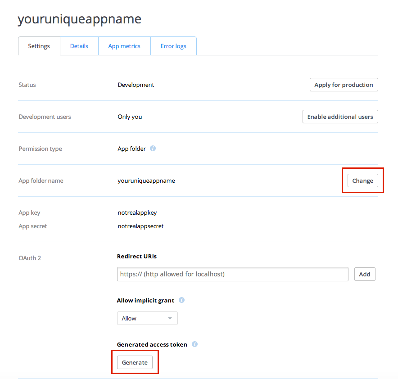398x379 pixels.
Task: Click the youruniqueappname page heading
Action: 79,19
